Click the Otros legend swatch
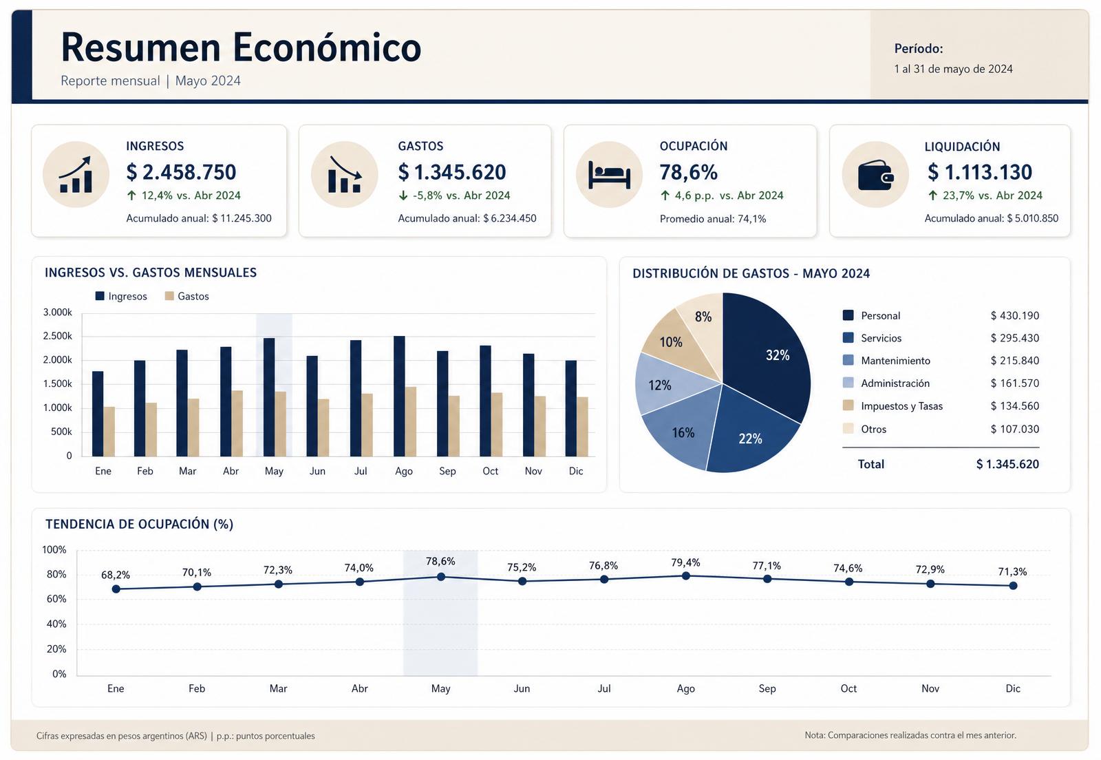 [x=848, y=428]
